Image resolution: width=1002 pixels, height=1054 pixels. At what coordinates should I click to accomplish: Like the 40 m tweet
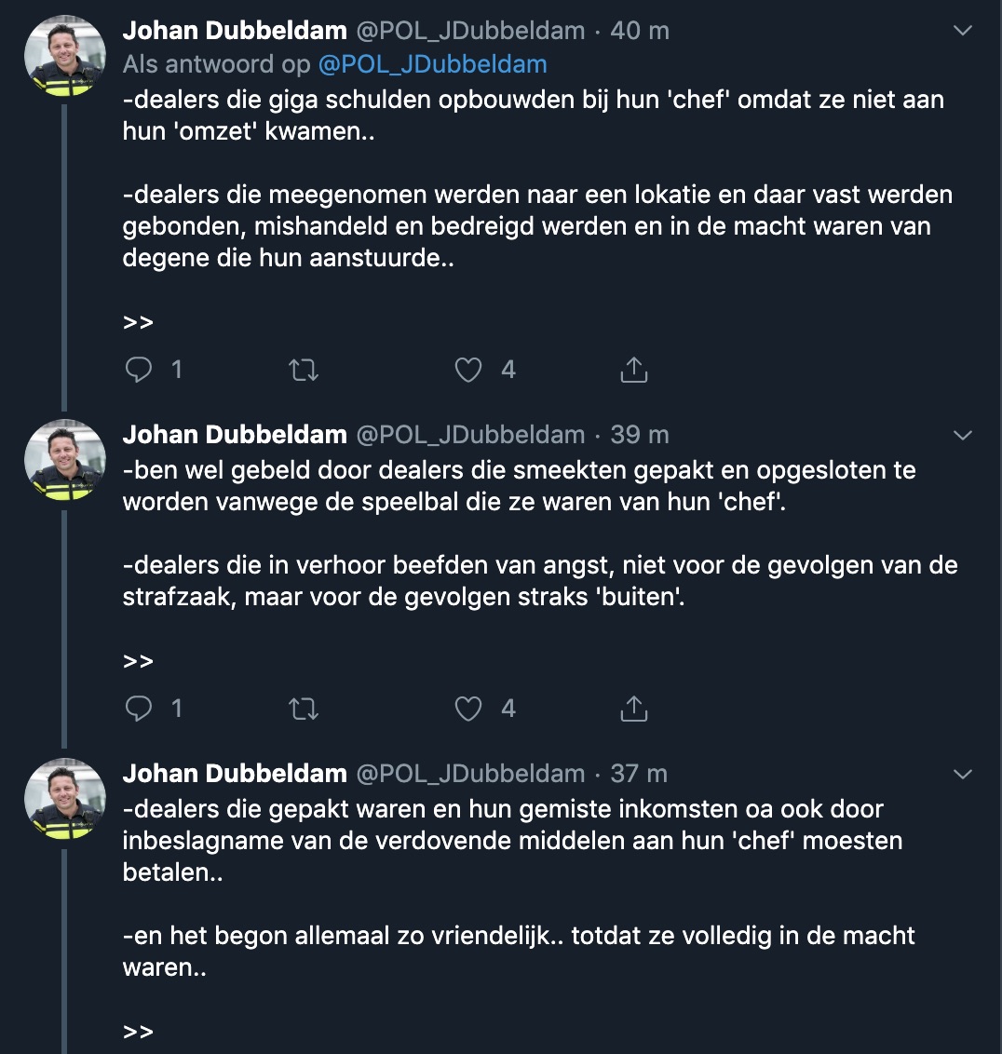[468, 371]
